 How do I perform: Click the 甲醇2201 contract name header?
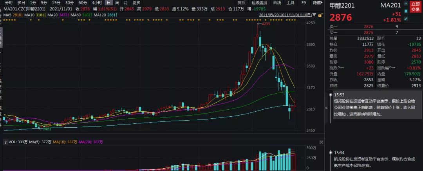coord(342,5)
